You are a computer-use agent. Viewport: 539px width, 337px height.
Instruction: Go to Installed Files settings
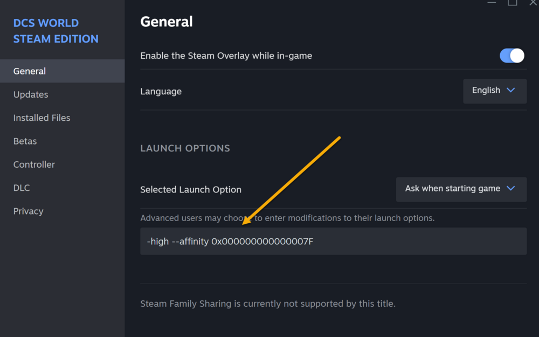42,118
